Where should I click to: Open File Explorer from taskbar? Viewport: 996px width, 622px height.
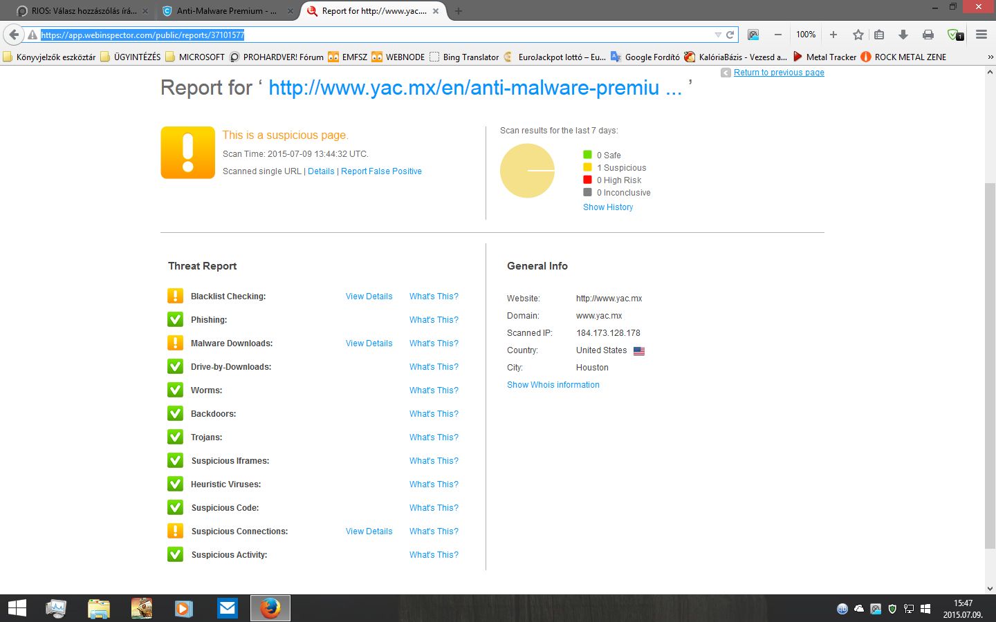[99, 608]
